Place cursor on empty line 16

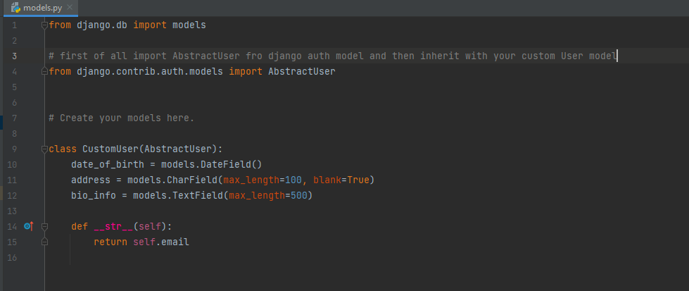click(x=351, y=258)
